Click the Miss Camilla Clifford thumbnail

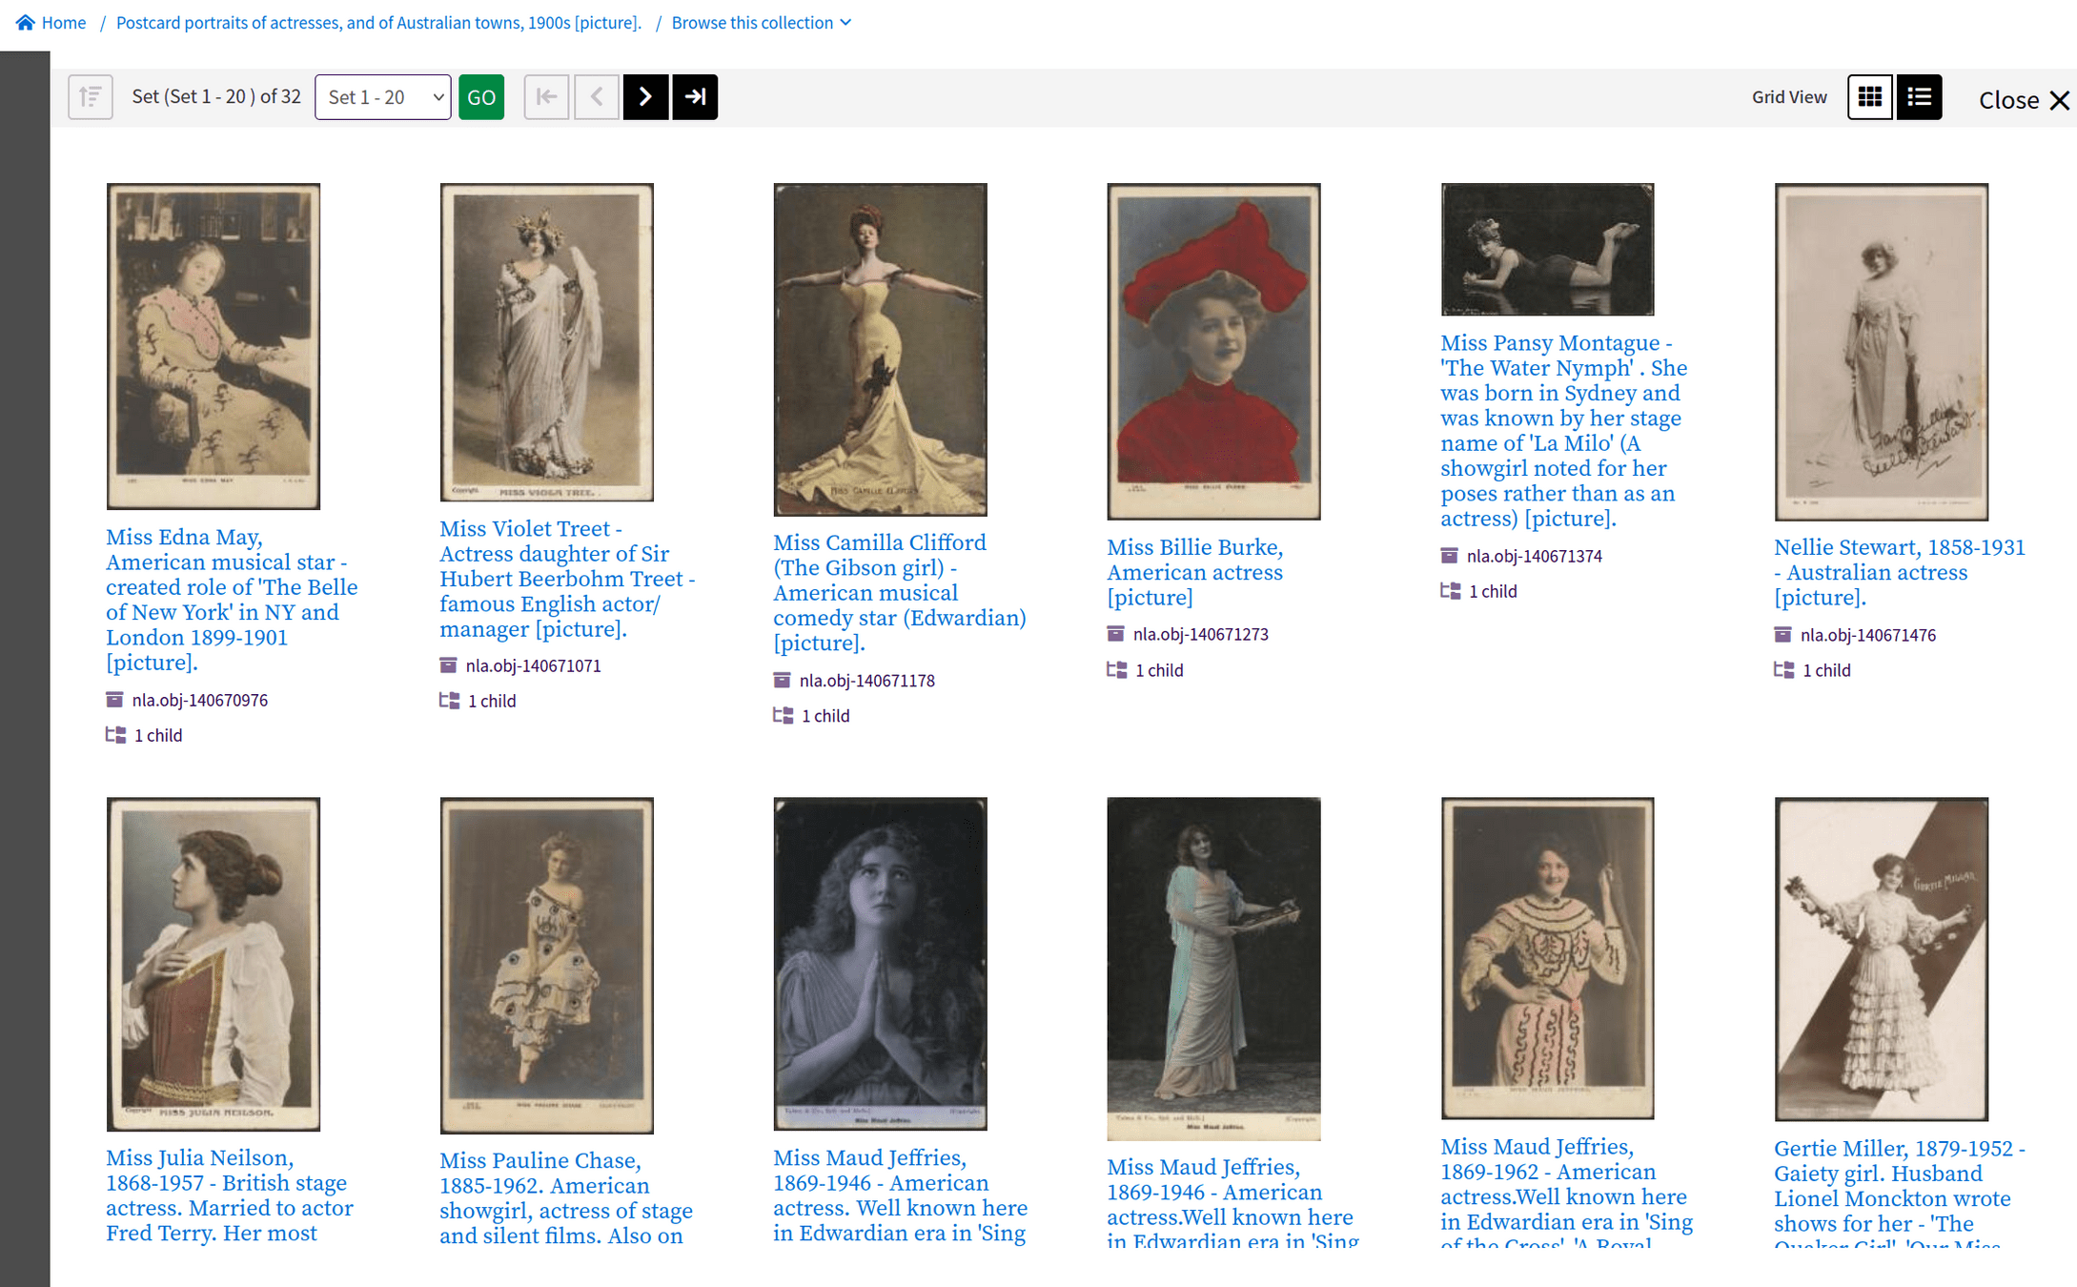coord(880,350)
